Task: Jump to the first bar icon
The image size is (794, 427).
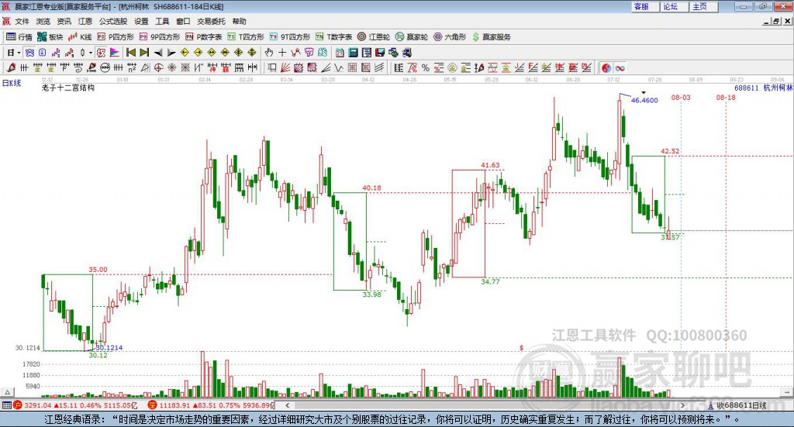Action: pyautogui.click(x=130, y=53)
